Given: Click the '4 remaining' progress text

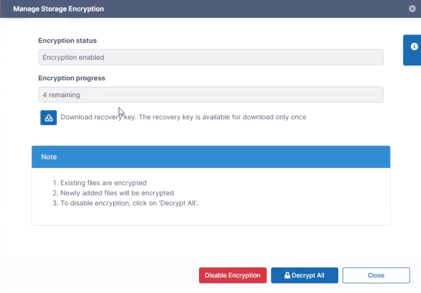Looking at the screenshot, I should pyautogui.click(x=61, y=95).
